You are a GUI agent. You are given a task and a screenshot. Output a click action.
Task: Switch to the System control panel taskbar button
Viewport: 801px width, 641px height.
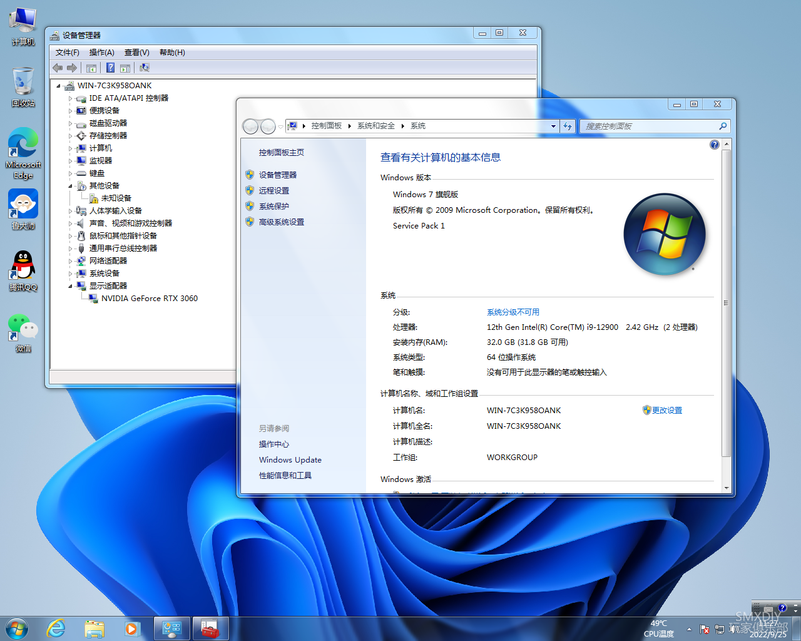click(x=171, y=628)
